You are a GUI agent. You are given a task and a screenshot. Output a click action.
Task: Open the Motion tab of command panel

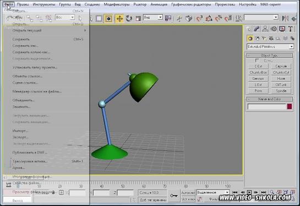click(274, 29)
